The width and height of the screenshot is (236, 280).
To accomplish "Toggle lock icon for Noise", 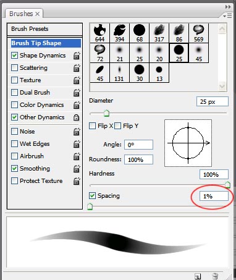I will (77, 132).
